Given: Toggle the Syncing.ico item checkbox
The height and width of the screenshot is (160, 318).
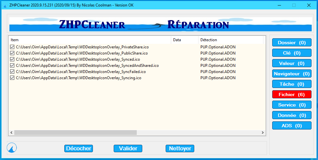Looking at the screenshot, I should (12, 78).
